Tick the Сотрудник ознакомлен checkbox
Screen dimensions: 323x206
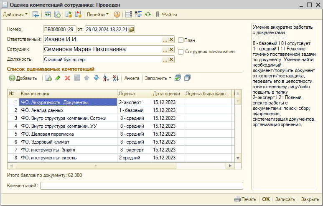tap(181, 52)
